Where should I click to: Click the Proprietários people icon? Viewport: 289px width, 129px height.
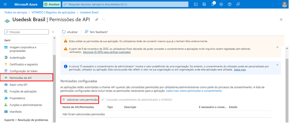[x=6, y=98]
